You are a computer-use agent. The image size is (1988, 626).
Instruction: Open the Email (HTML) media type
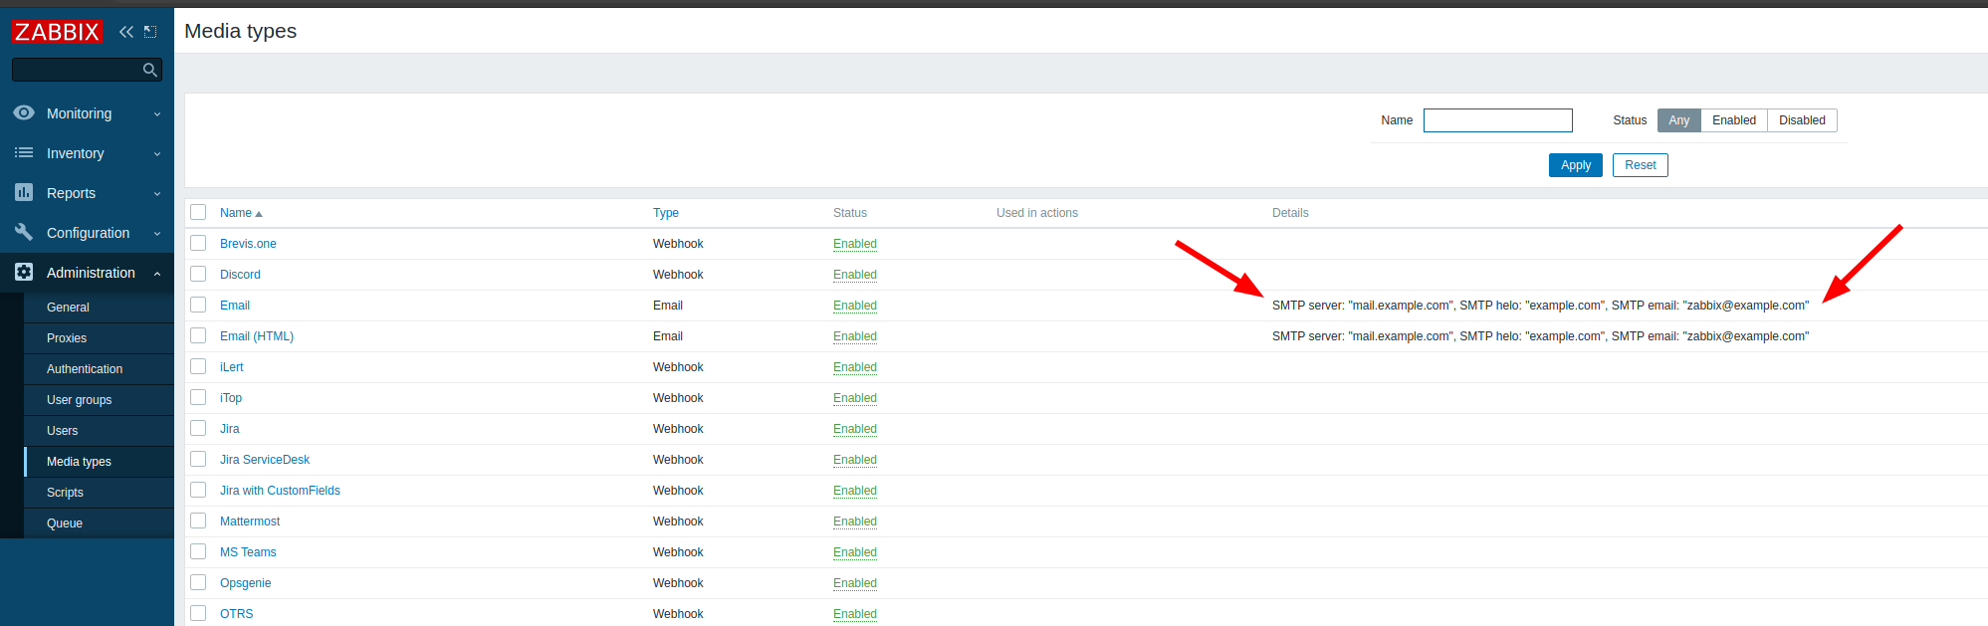tap(257, 336)
